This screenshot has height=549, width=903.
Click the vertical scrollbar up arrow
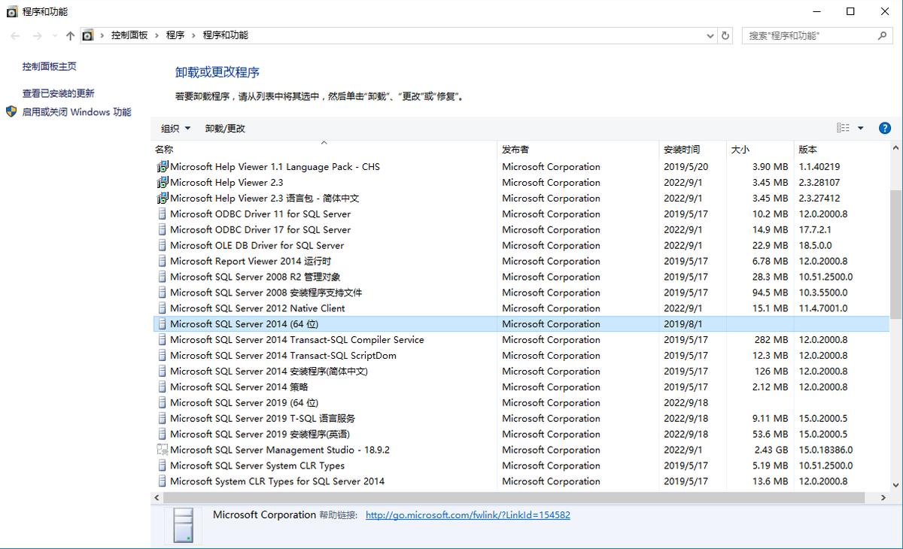(895, 147)
